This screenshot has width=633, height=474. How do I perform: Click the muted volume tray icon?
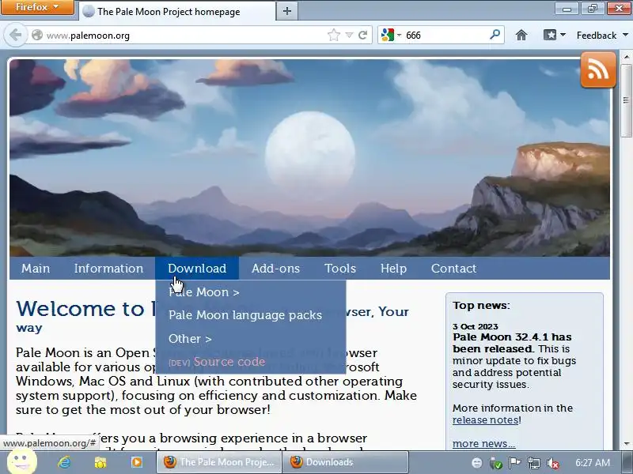[x=552, y=463]
